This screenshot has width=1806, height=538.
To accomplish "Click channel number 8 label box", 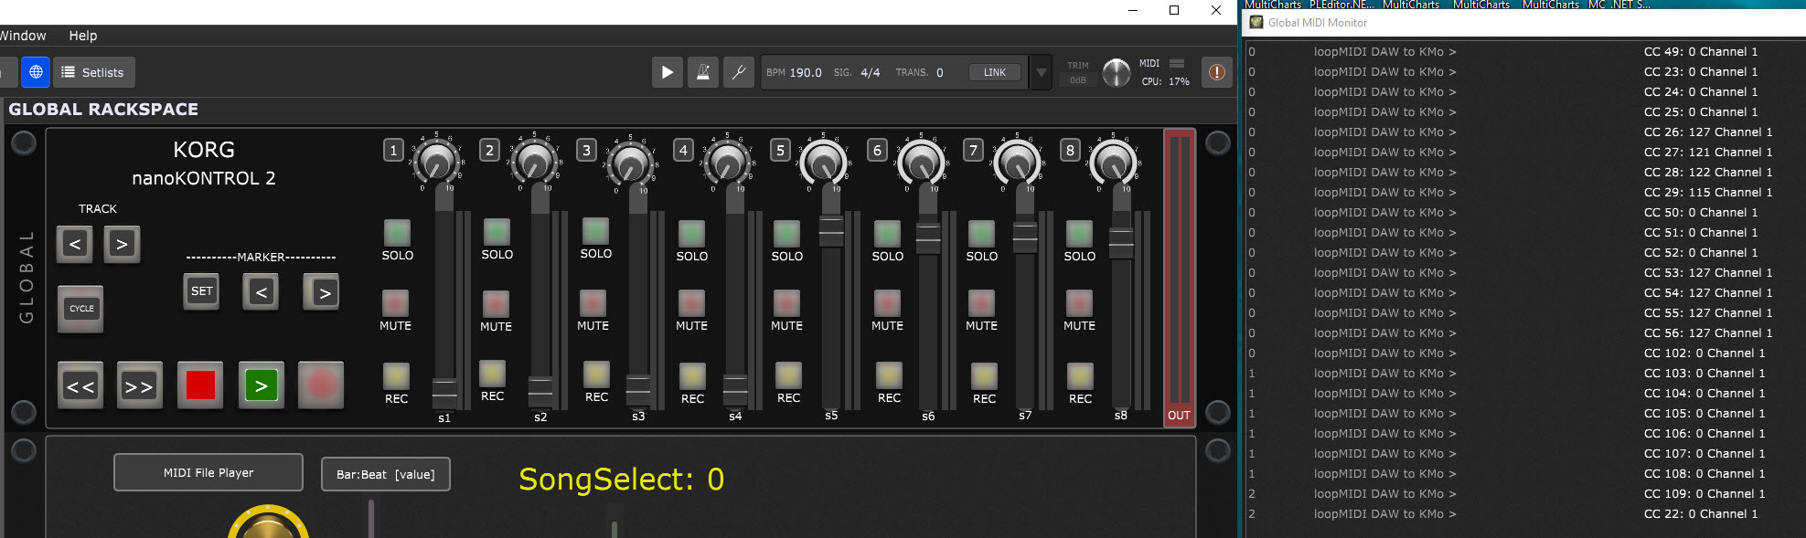I will point(1070,150).
